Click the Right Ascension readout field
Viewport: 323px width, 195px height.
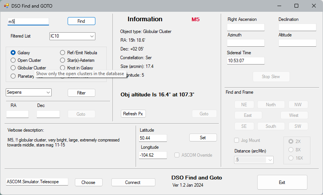[x=246, y=27]
